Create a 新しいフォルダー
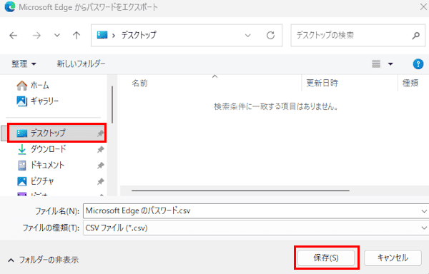This screenshot has width=429, height=274. click(81, 64)
